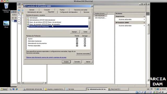Click first Quick Launch icon next to Inicio
The width and height of the screenshot is (167, 94).
[x=10, y=89]
